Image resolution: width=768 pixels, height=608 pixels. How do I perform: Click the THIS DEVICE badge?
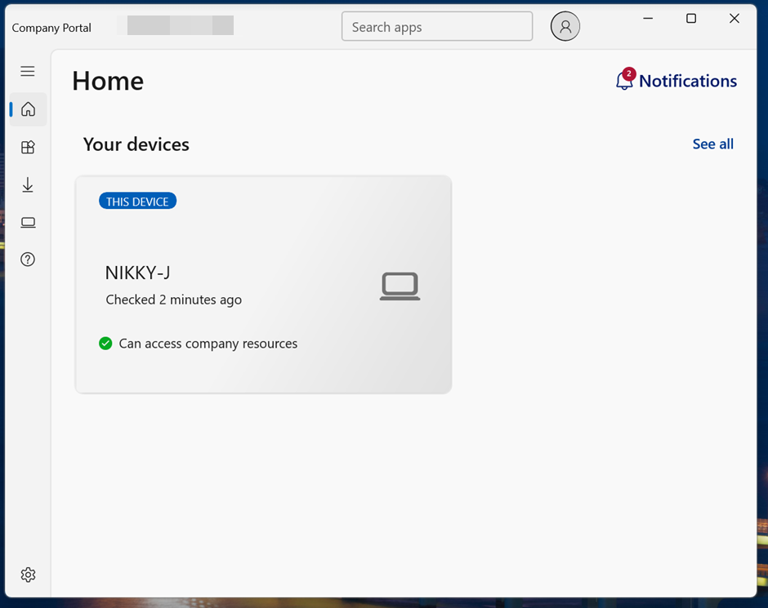pos(137,202)
